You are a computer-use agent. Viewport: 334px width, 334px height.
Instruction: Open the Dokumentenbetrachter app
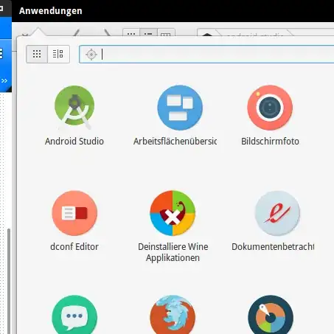[277, 213]
